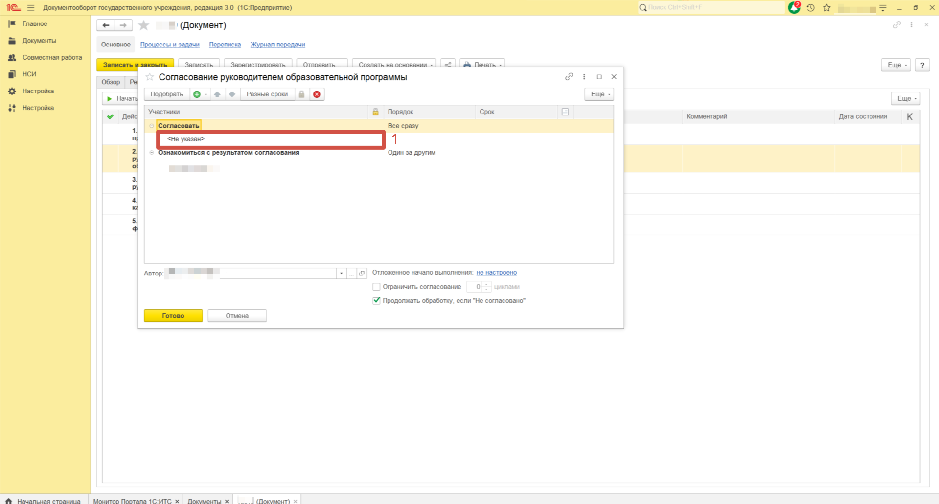
Task: Open the dialog's 'Еще' dropdown menu
Action: click(599, 94)
